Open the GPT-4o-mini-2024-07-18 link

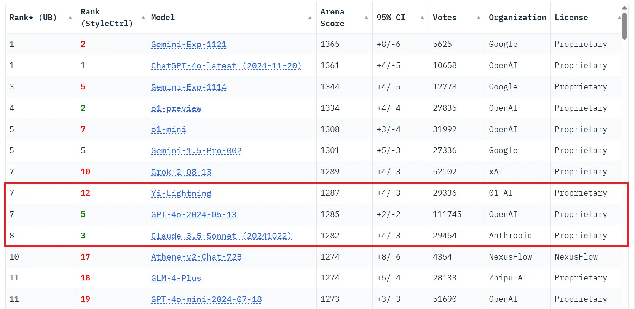206,299
